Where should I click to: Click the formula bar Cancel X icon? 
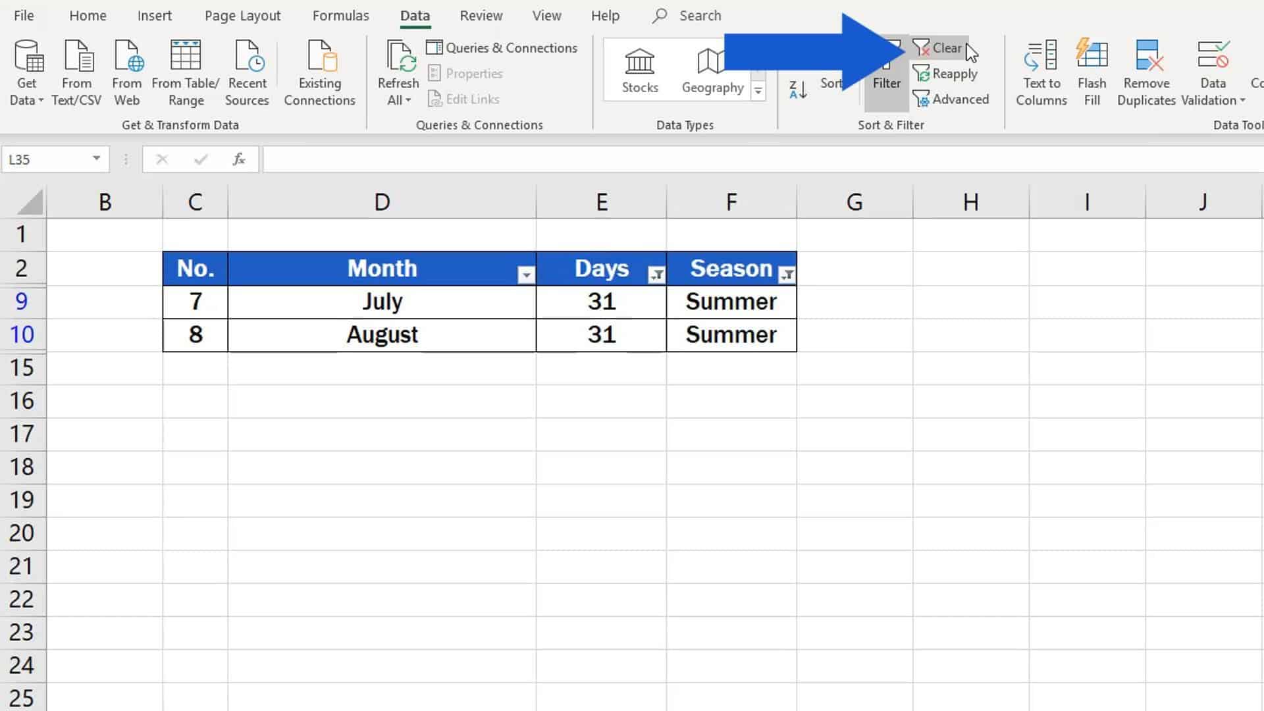162,159
